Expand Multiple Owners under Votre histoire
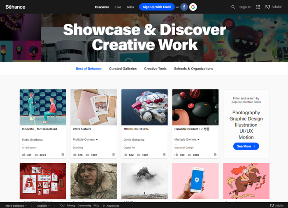 pyautogui.click(x=85, y=139)
